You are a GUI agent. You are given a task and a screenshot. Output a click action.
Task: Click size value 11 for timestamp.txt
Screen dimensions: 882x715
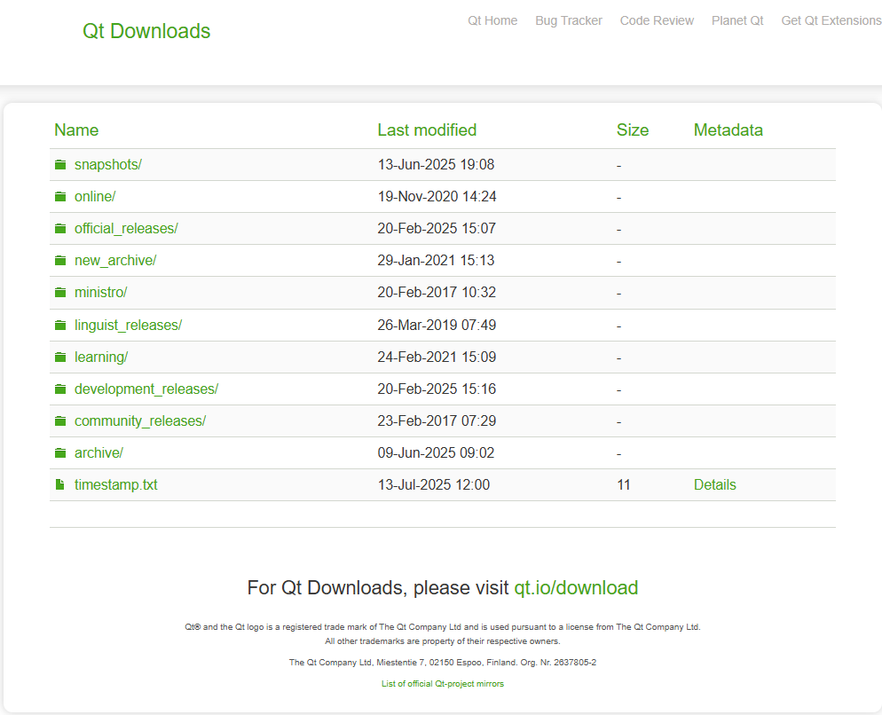click(623, 485)
